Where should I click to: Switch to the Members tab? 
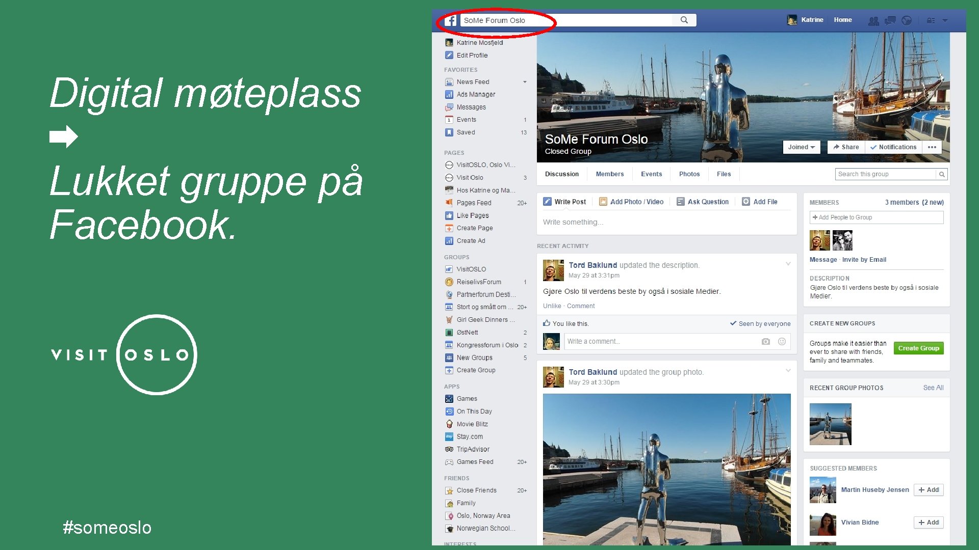pos(609,174)
